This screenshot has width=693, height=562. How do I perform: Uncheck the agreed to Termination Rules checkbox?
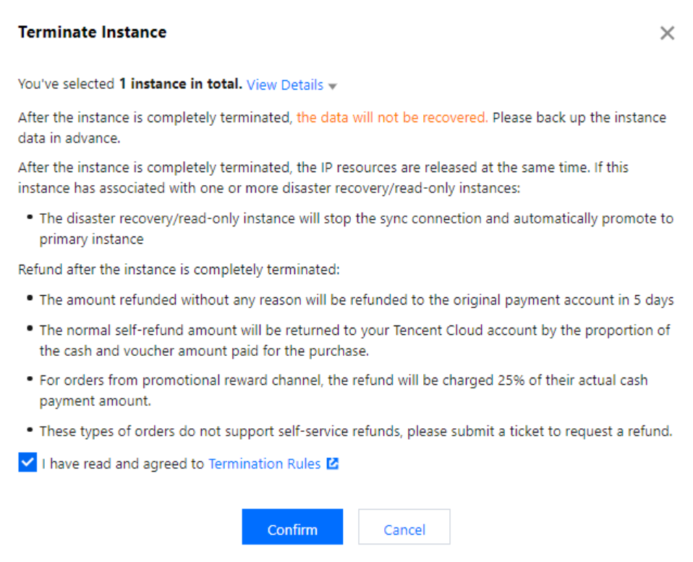(x=27, y=464)
